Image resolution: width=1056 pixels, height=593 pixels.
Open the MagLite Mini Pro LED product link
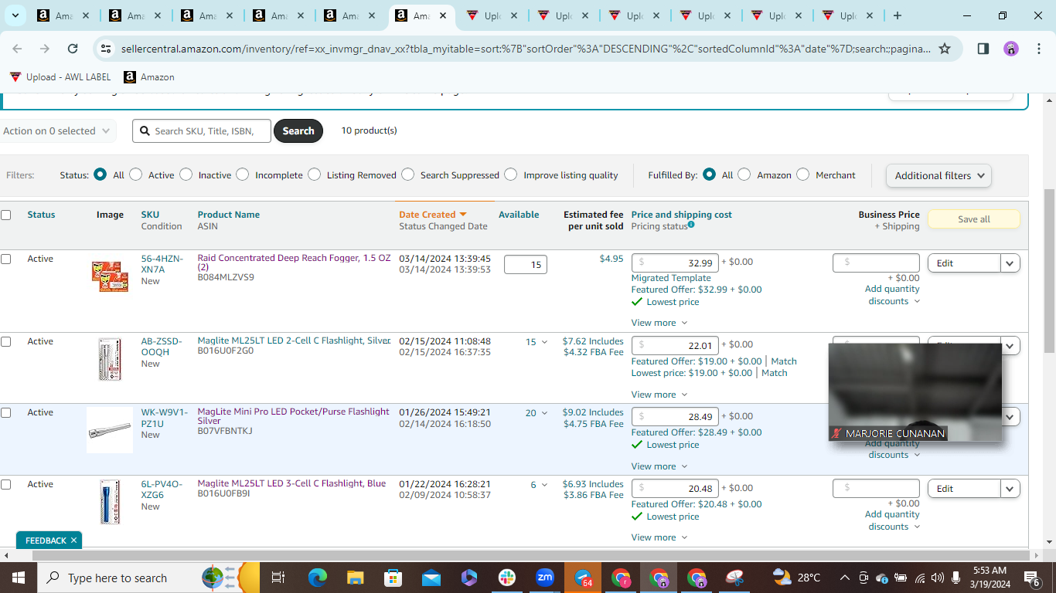[294, 416]
